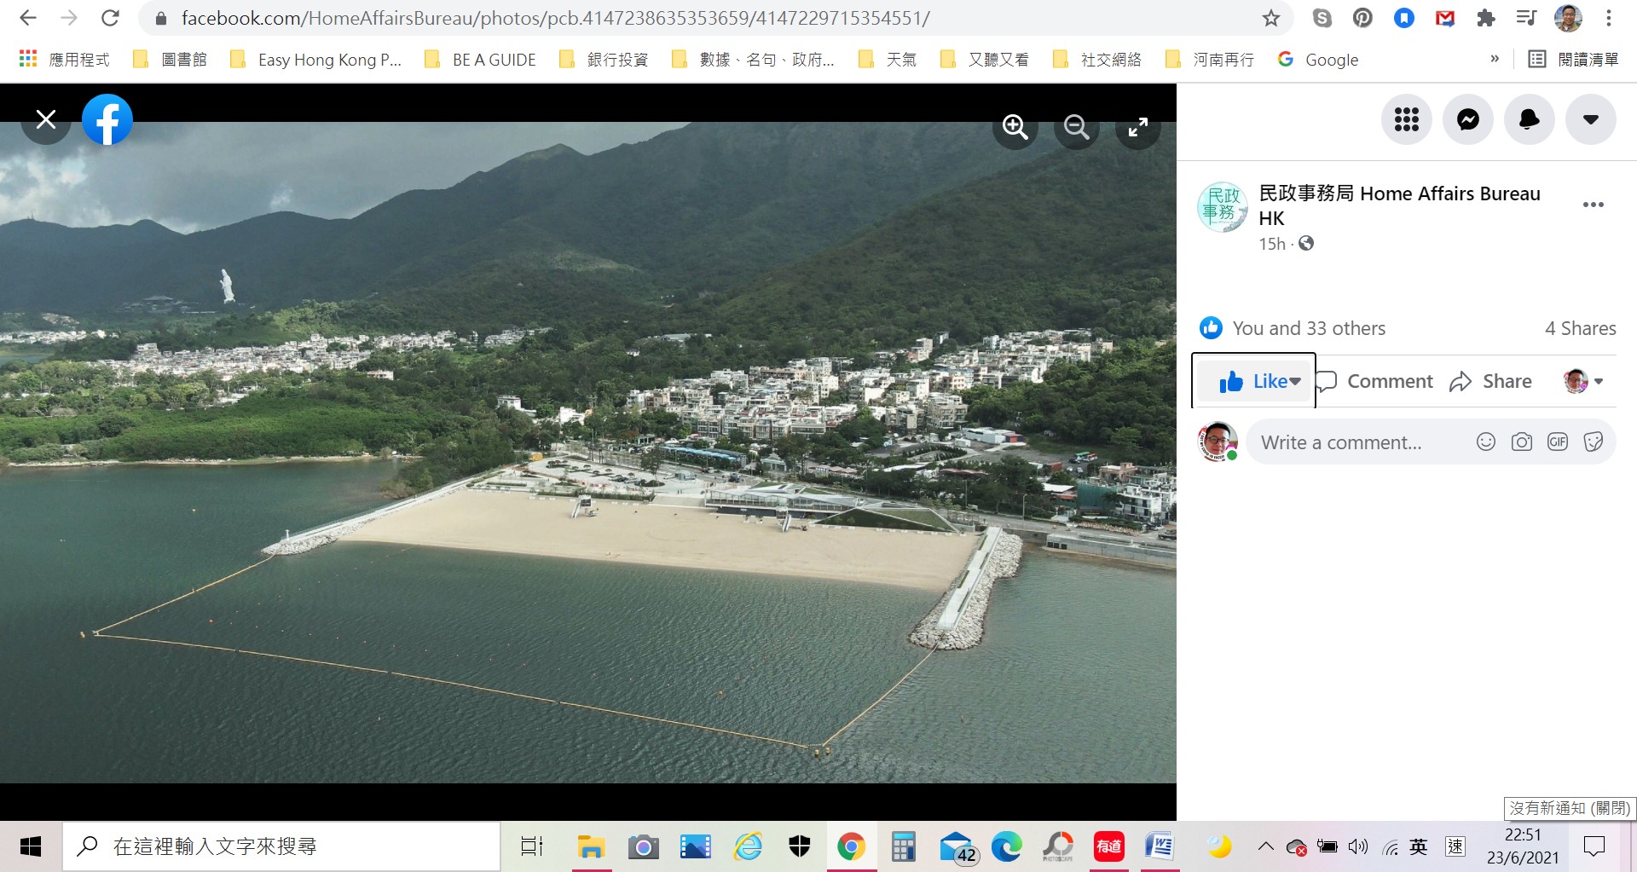Click the Windows taskbar search box
This screenshot has width=1637, height=872.
[281, 846]
